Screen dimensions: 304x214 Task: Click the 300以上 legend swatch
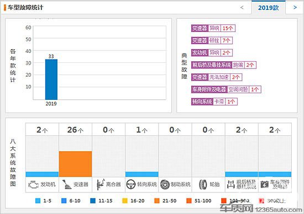261,201
